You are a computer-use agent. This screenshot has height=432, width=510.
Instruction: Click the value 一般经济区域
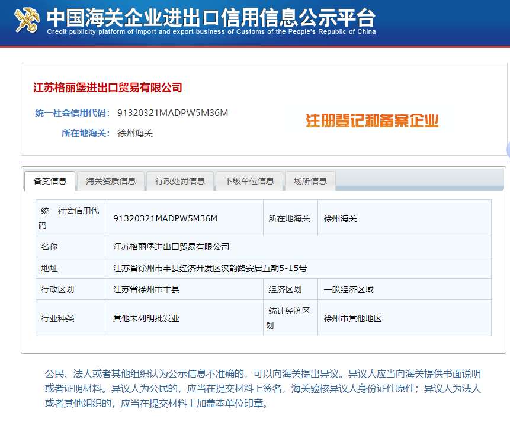(348, 289)
